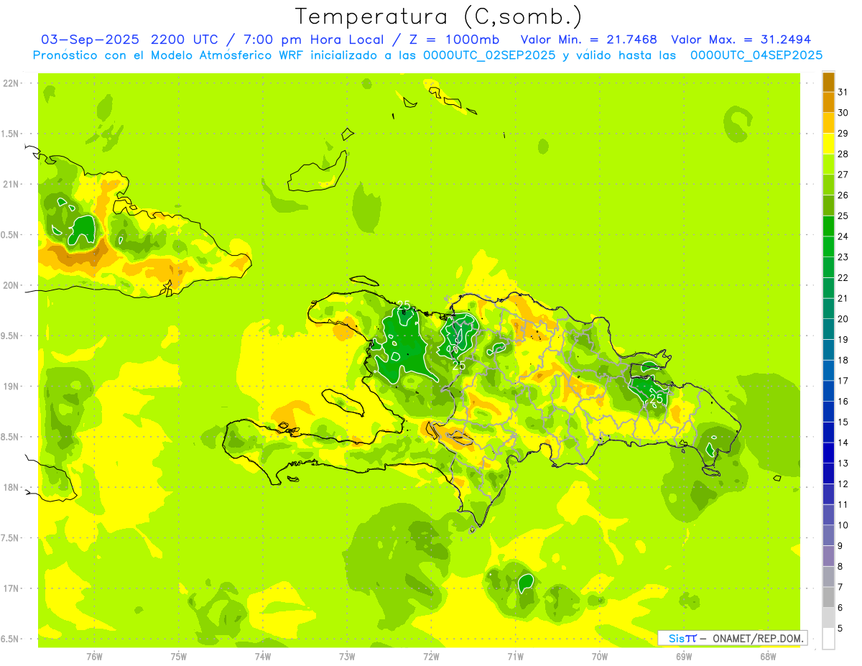Click dark orange legend band above 31

[828, 82]
